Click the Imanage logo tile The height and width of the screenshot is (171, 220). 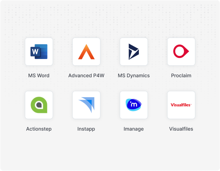[134, 105]
